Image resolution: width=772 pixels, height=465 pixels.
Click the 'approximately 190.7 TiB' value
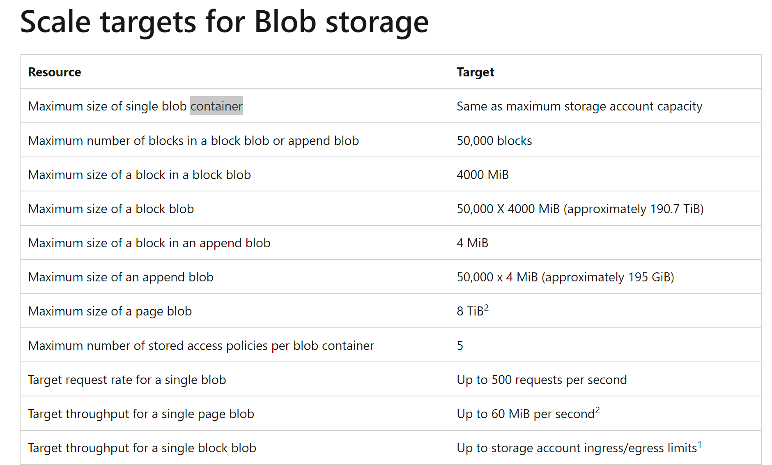(634, 209)
